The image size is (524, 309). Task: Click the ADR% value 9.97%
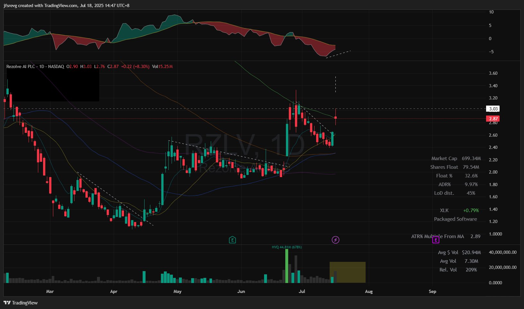click(x=471, y=185)
